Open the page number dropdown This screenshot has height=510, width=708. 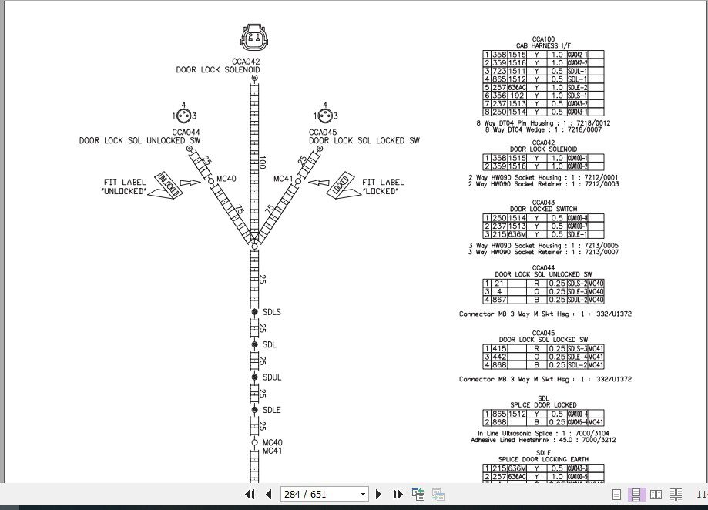(x=363, y=494)
